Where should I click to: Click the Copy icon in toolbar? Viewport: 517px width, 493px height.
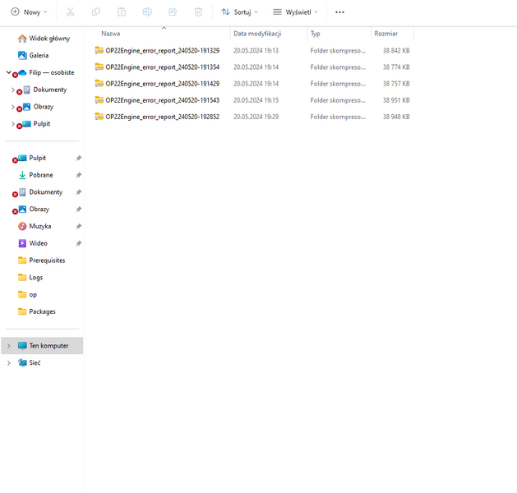point(96,12)
